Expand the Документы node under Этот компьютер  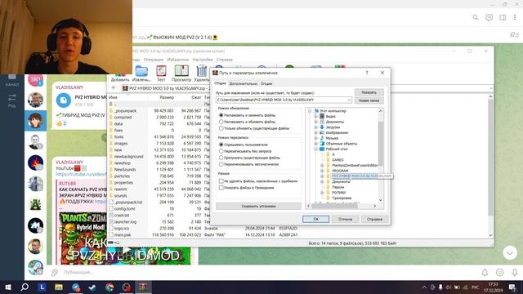point(316,122)
